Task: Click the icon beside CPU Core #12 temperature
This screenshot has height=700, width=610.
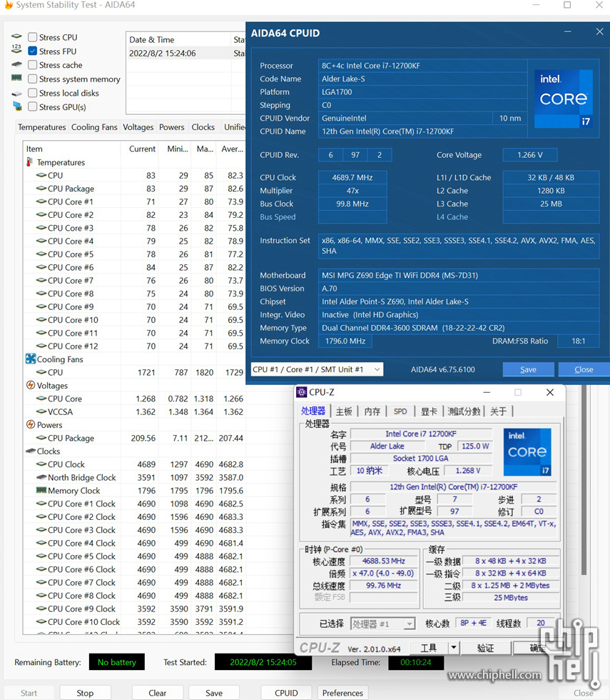Action: tap(41, 346)
